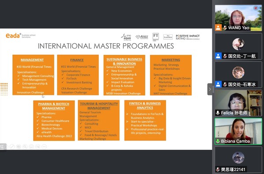
Task: Select the WANG Yao video thumbnail
Action: pos(238,18)
